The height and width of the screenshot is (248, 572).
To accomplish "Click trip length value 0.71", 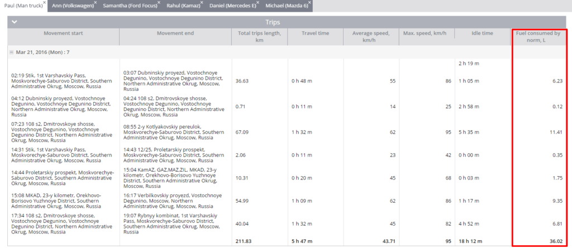I will click(240, 106).
